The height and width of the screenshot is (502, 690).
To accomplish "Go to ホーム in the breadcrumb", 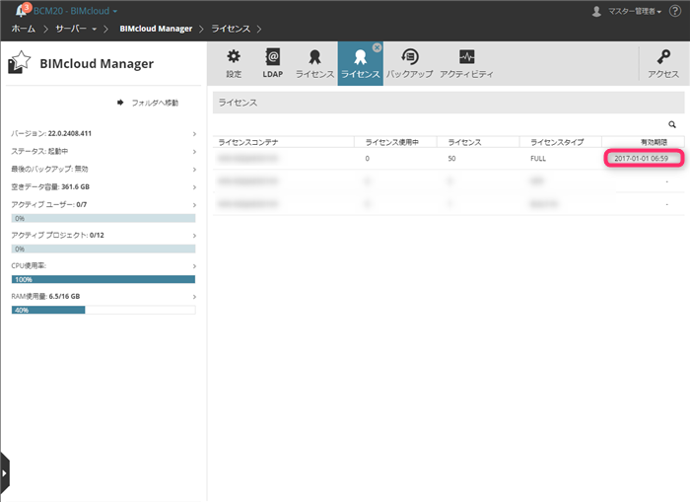I will click(x=24, y=29).
